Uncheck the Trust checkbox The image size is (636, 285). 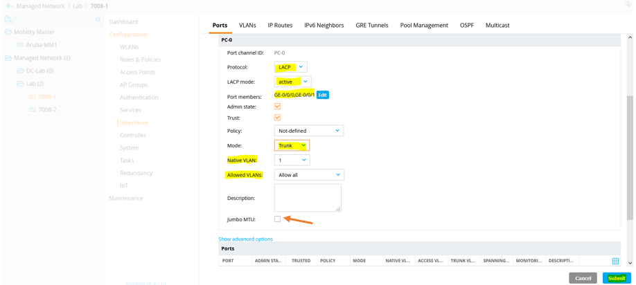coord(277,118)
